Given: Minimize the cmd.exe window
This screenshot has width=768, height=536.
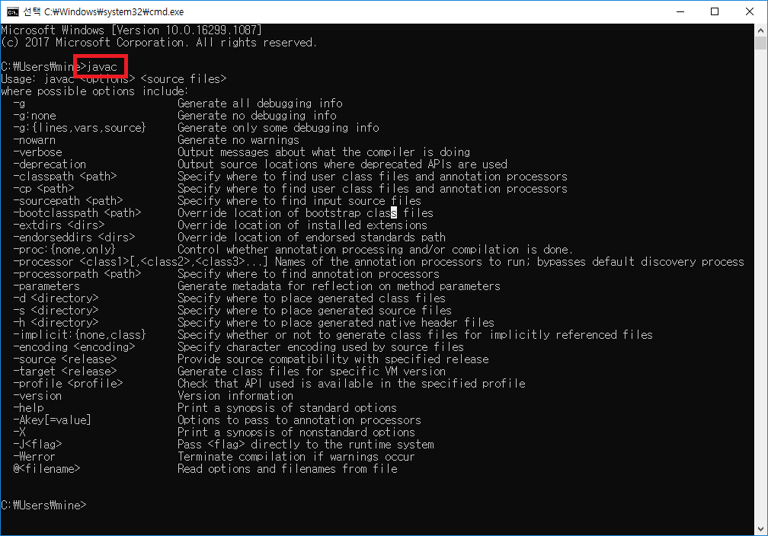Looking at the screenshot, I should [680, 11].
